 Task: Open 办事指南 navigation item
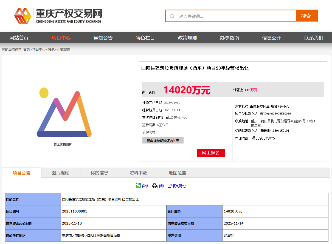tap(229, 38)
